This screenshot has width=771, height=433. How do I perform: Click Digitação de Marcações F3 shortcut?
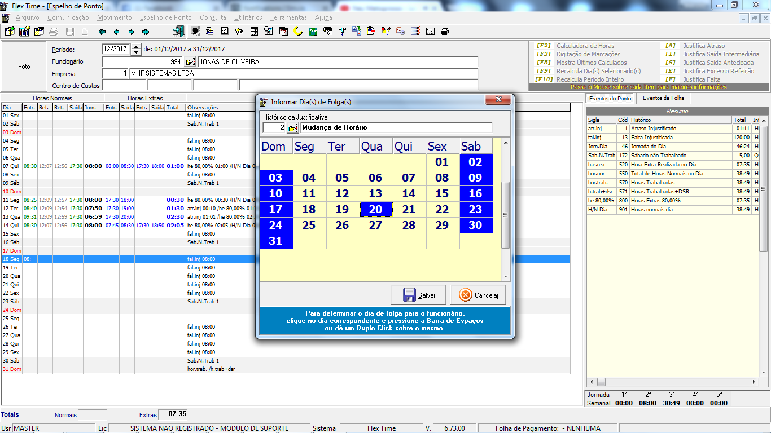click(x=588, y=54)
